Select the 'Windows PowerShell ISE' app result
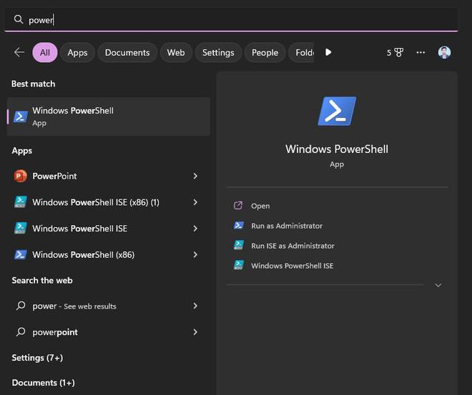472x395 pixels. tap(109, 228)
